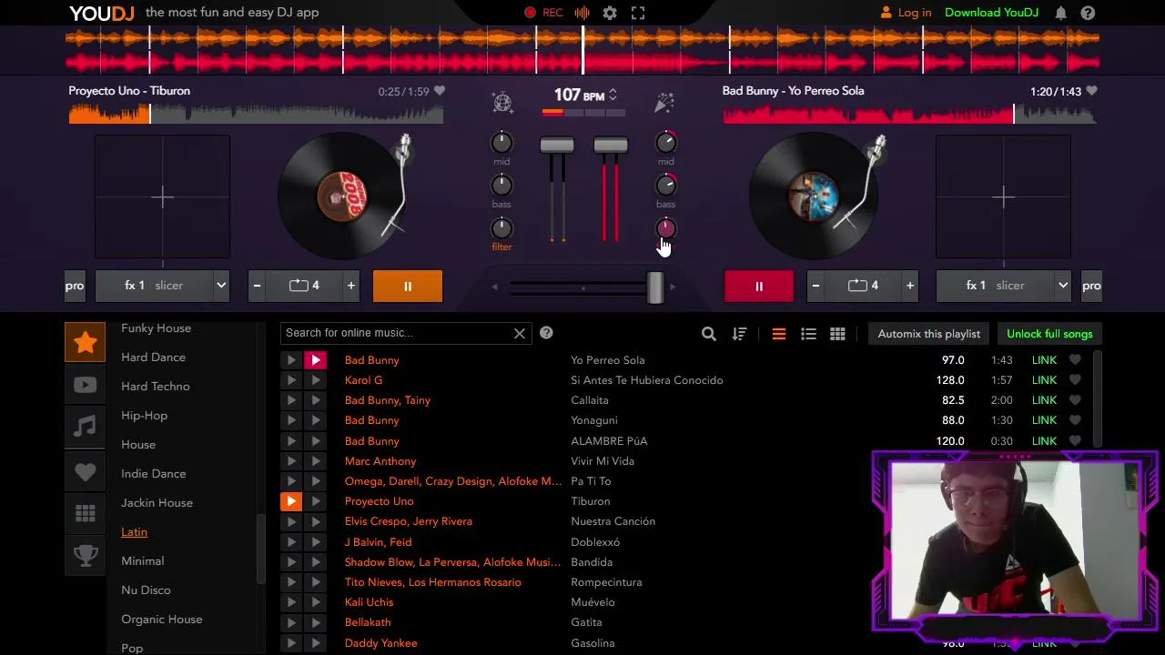The height and width of the screenshot is (655, 1165).
Task: Click the disco ball icon near BPM
Action: point(502,102)
